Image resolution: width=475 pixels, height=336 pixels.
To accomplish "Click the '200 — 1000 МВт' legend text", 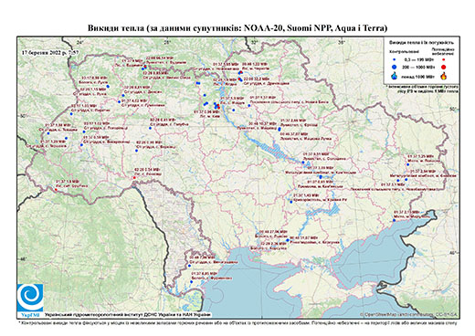I will coord(418,67).
